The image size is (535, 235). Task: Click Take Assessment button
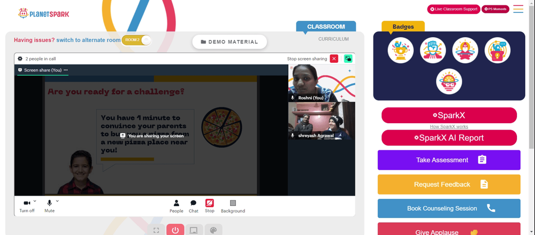click(x=449, y=160)
